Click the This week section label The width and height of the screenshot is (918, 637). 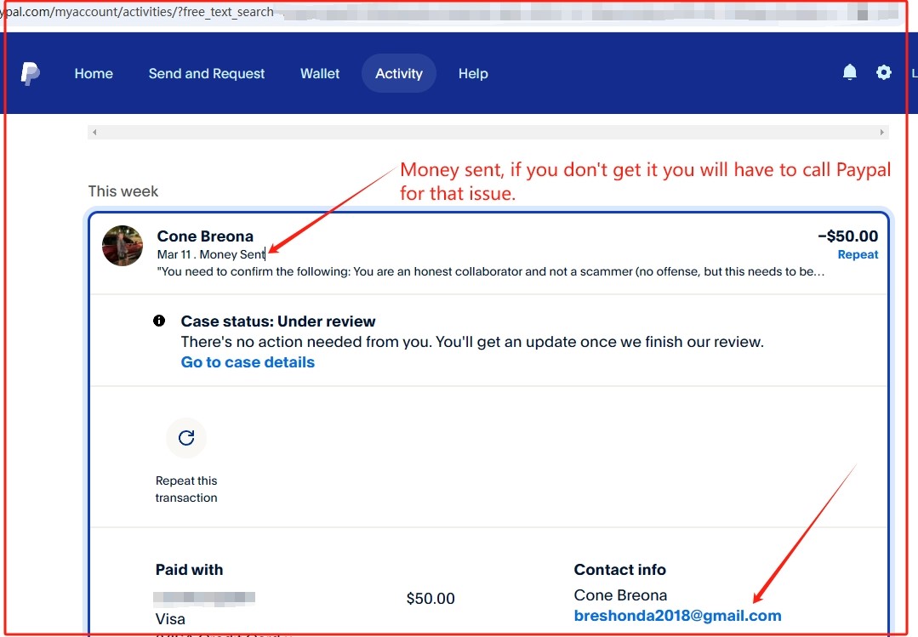point(123,191)
